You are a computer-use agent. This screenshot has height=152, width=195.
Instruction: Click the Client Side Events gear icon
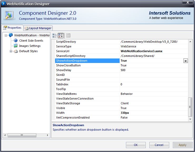click(16, 41)
